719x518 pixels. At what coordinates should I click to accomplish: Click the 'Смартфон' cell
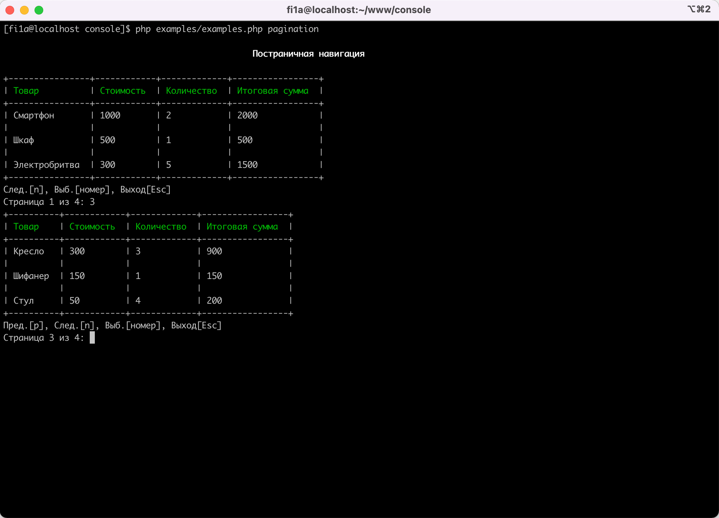[x=34, y=116]
